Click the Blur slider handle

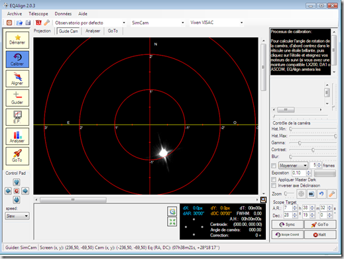coord(290,157)
